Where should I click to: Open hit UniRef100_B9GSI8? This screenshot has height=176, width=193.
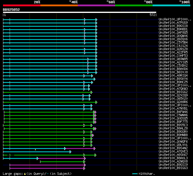point(173,26)
